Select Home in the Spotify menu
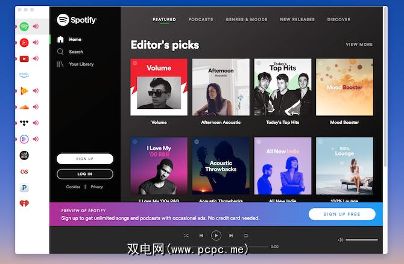The image size is (404, 264). click(x=75, y=39)
